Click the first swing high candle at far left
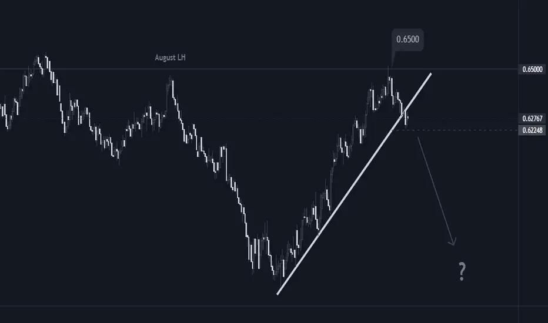548x323 pixels. 46,60
